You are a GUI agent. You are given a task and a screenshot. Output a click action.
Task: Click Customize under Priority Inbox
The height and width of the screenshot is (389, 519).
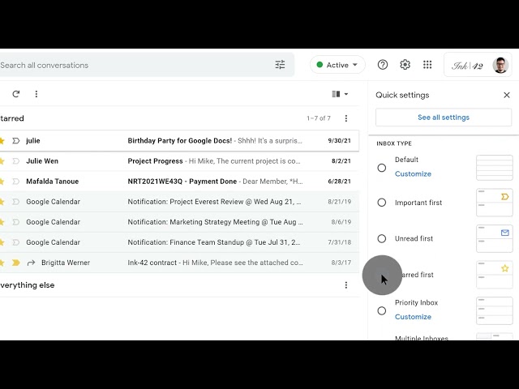[x=413, y=317]
